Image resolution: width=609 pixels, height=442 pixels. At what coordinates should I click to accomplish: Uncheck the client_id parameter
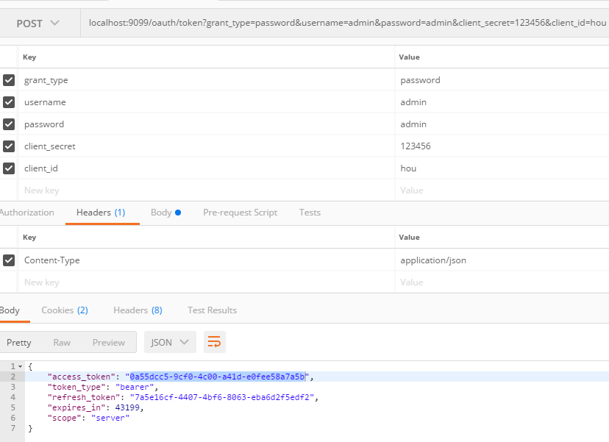pos(8,168)
